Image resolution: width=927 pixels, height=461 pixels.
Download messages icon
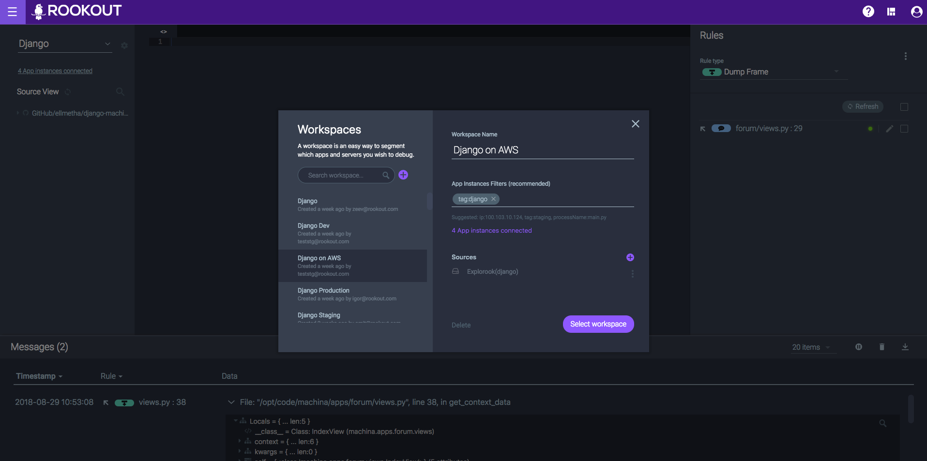tap(905, 347)
